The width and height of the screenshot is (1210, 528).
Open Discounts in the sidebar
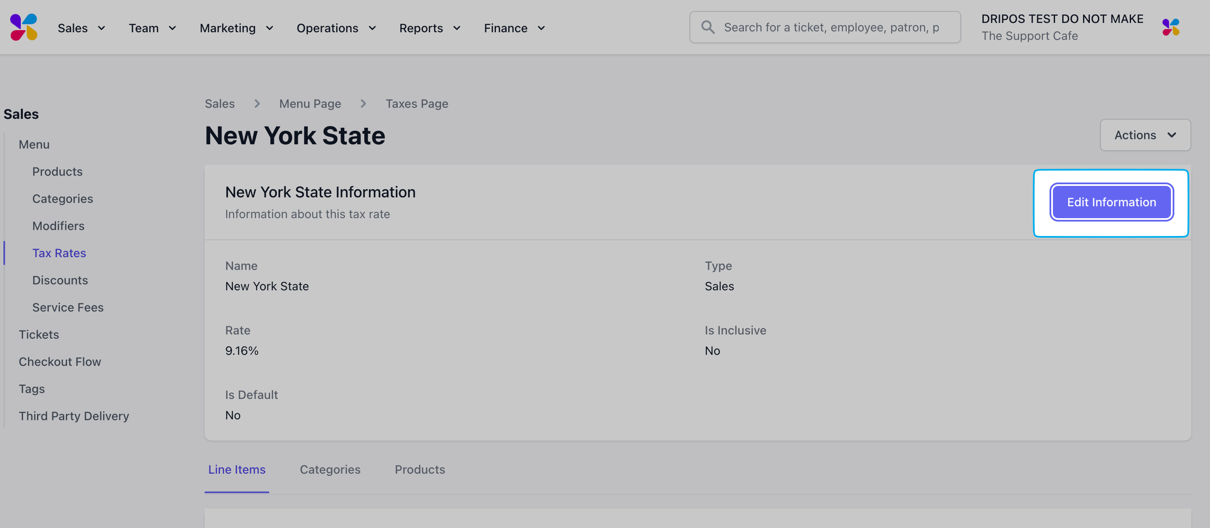[60, 281]
